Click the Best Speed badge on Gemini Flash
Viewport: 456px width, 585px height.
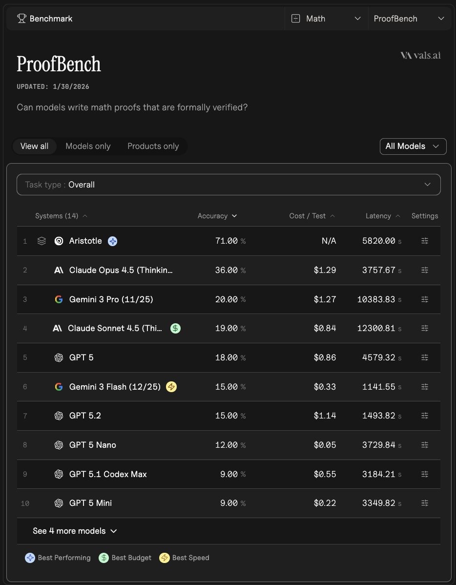(171, 387)
